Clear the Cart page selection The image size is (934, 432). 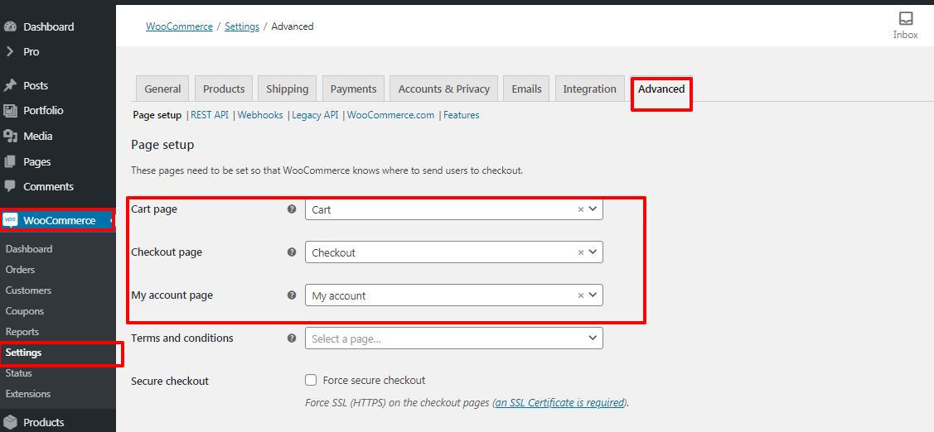pos(581,209)
